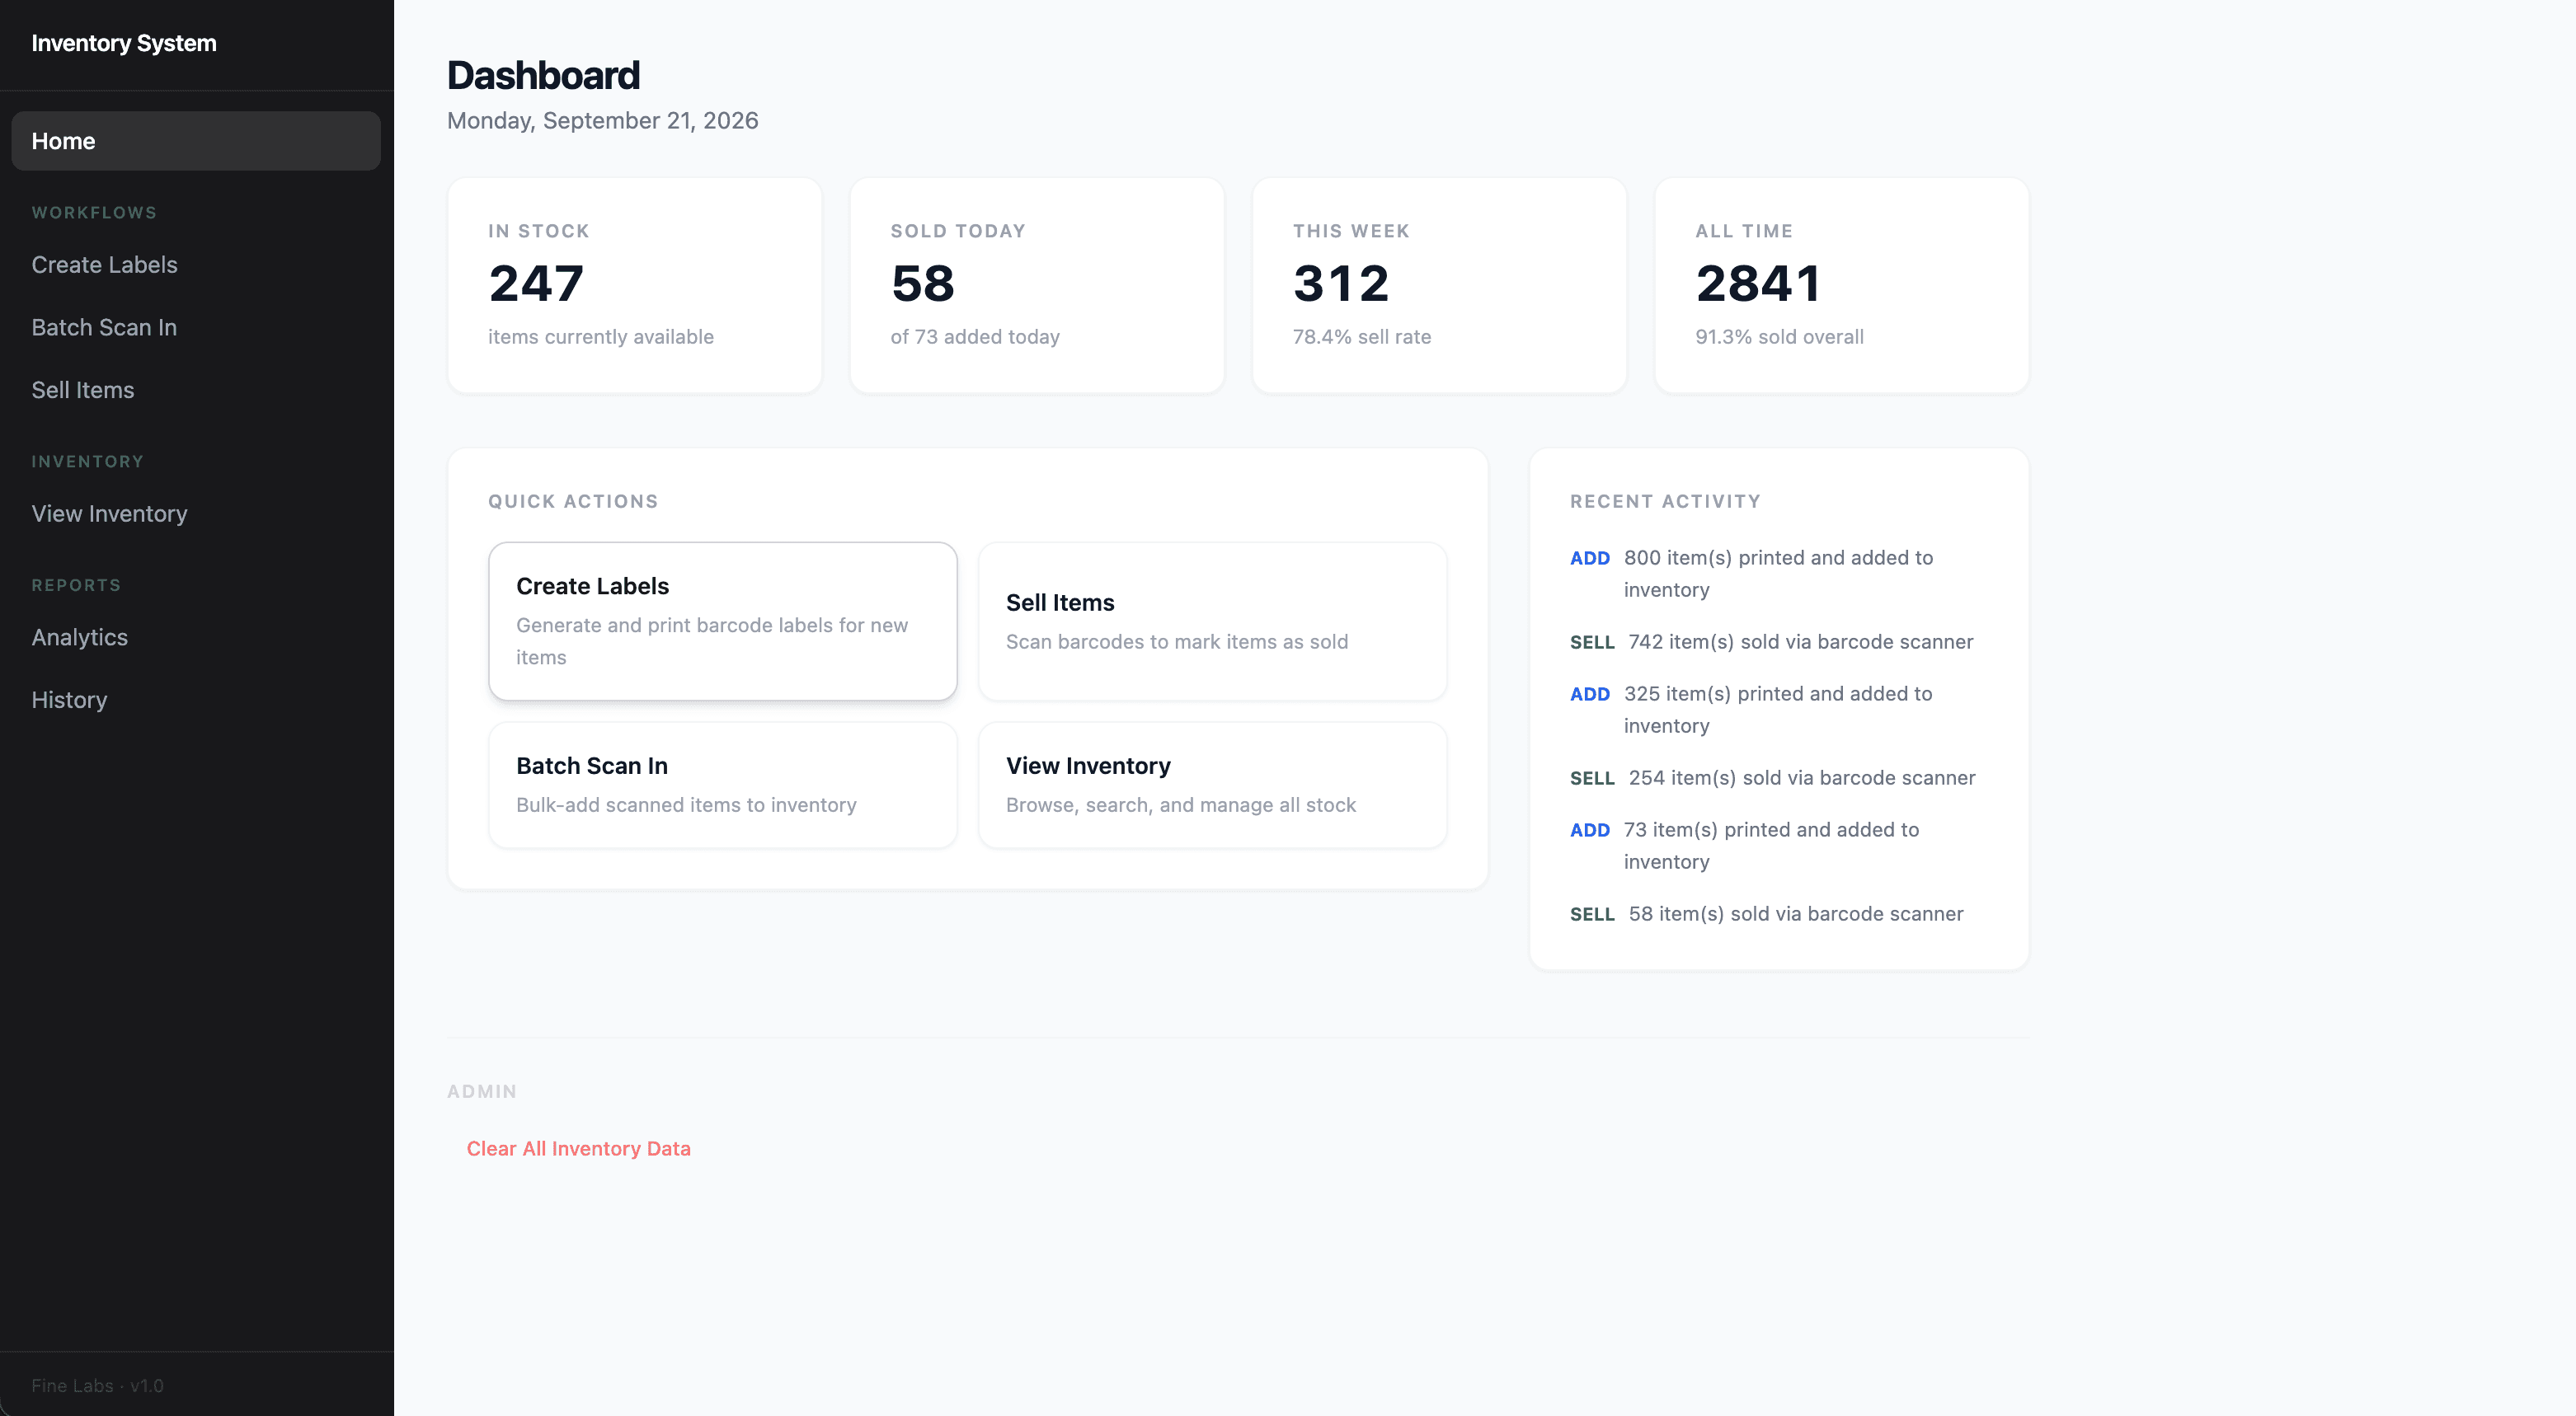The height and width of the screenshot is (1416, 2576).
Task: Click the View Inventory quick action card
Action: (x=1212, y=785)
